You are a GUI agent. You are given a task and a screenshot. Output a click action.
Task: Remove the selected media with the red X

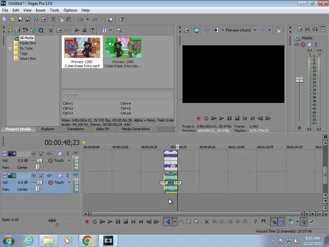51,30
